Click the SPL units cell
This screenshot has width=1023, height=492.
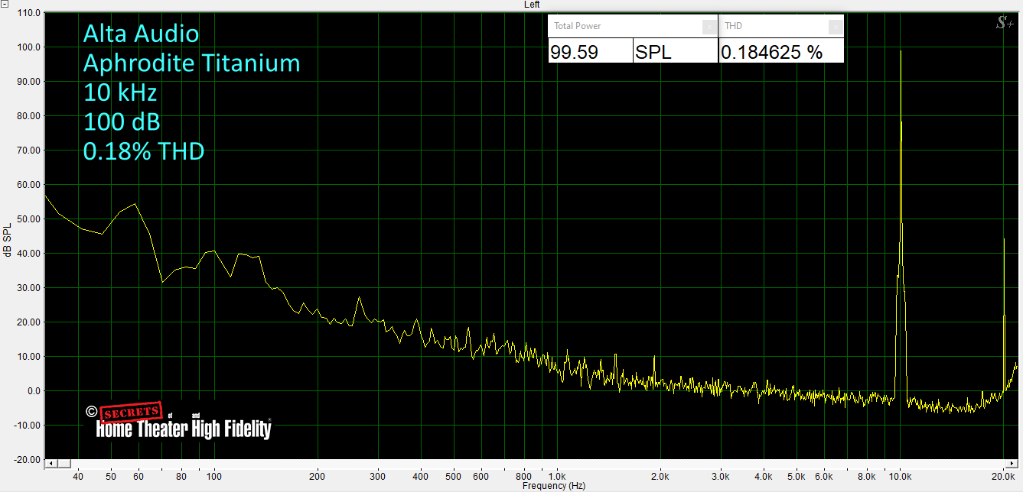[x=676, y=52]
